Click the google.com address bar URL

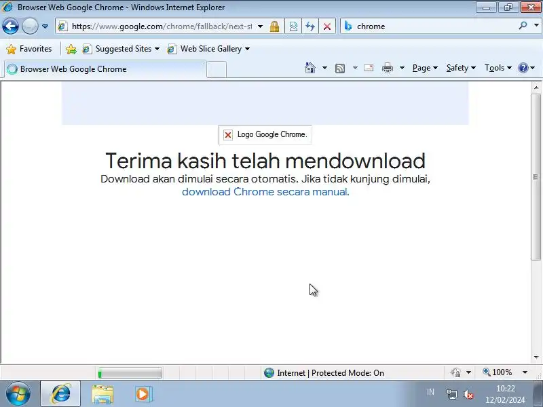(162, 26)
